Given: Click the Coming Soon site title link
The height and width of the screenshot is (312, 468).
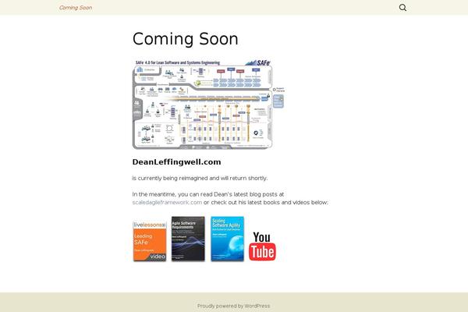Looking at the screenshot, I should [76, 8].
